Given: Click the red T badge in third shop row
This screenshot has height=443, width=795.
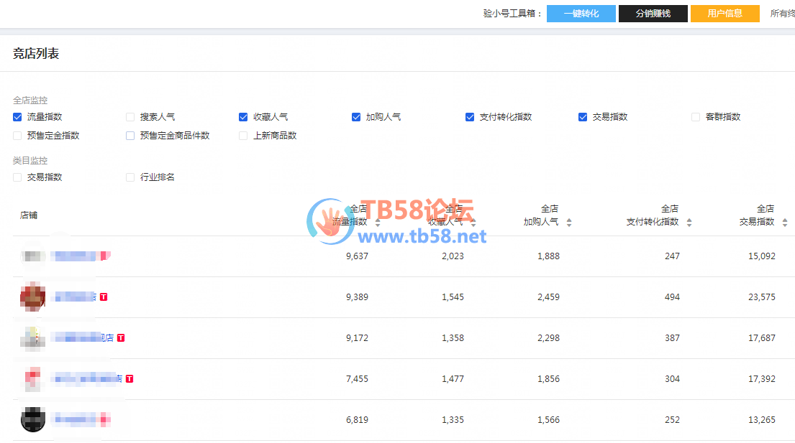Looking at the screenshot, I should pyautogui.click(x=121, y=337).
